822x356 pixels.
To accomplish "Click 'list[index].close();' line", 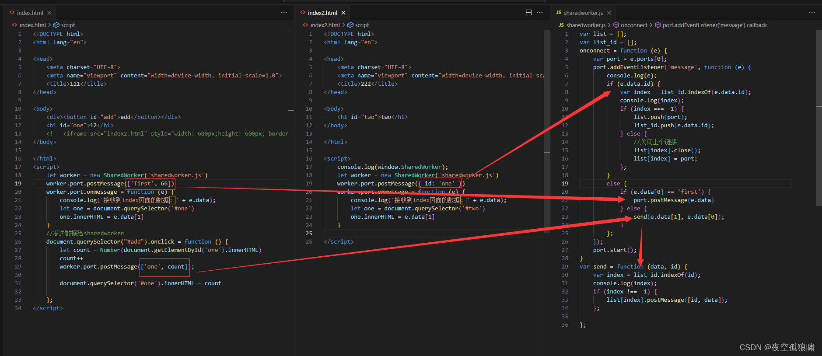I will [x=667, y=150].
